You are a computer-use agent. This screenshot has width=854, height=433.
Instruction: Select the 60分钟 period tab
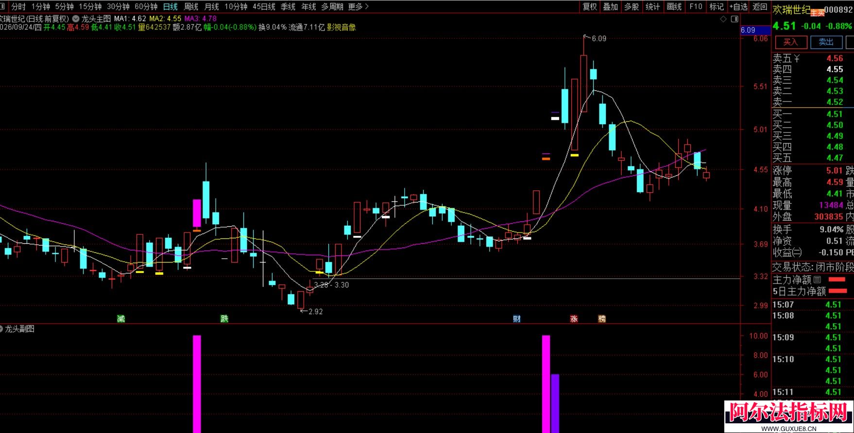[x=146, y=6]
